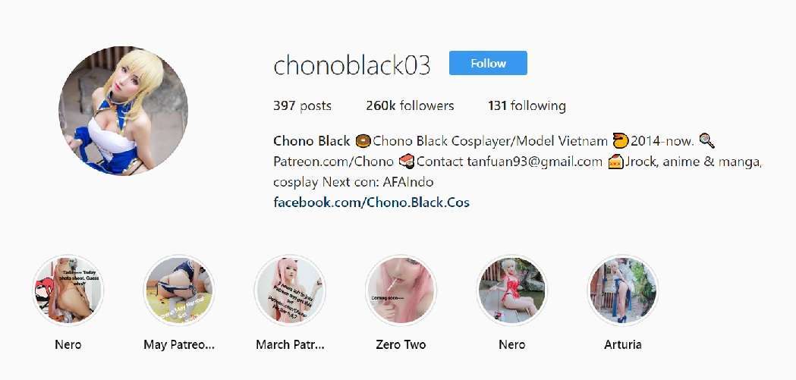
Task: Select the chonoblack03 username heading
Action: 352,65
